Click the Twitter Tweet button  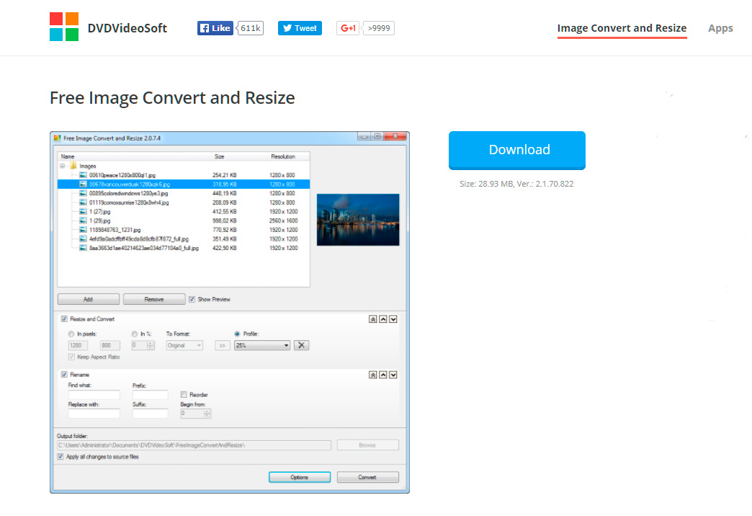pyautogui.click(x=300, y=28)
